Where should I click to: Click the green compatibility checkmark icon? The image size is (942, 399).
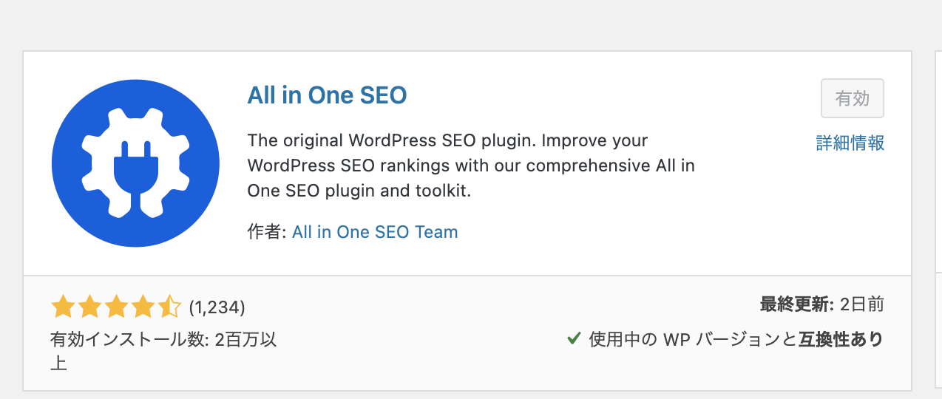573,338
